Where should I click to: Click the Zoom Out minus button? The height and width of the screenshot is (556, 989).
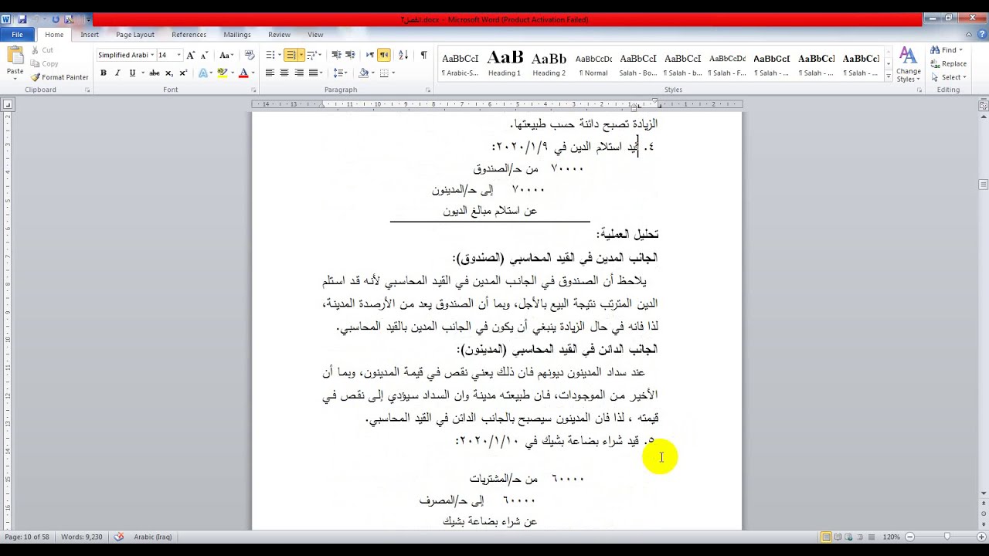[x=909, y=537]
